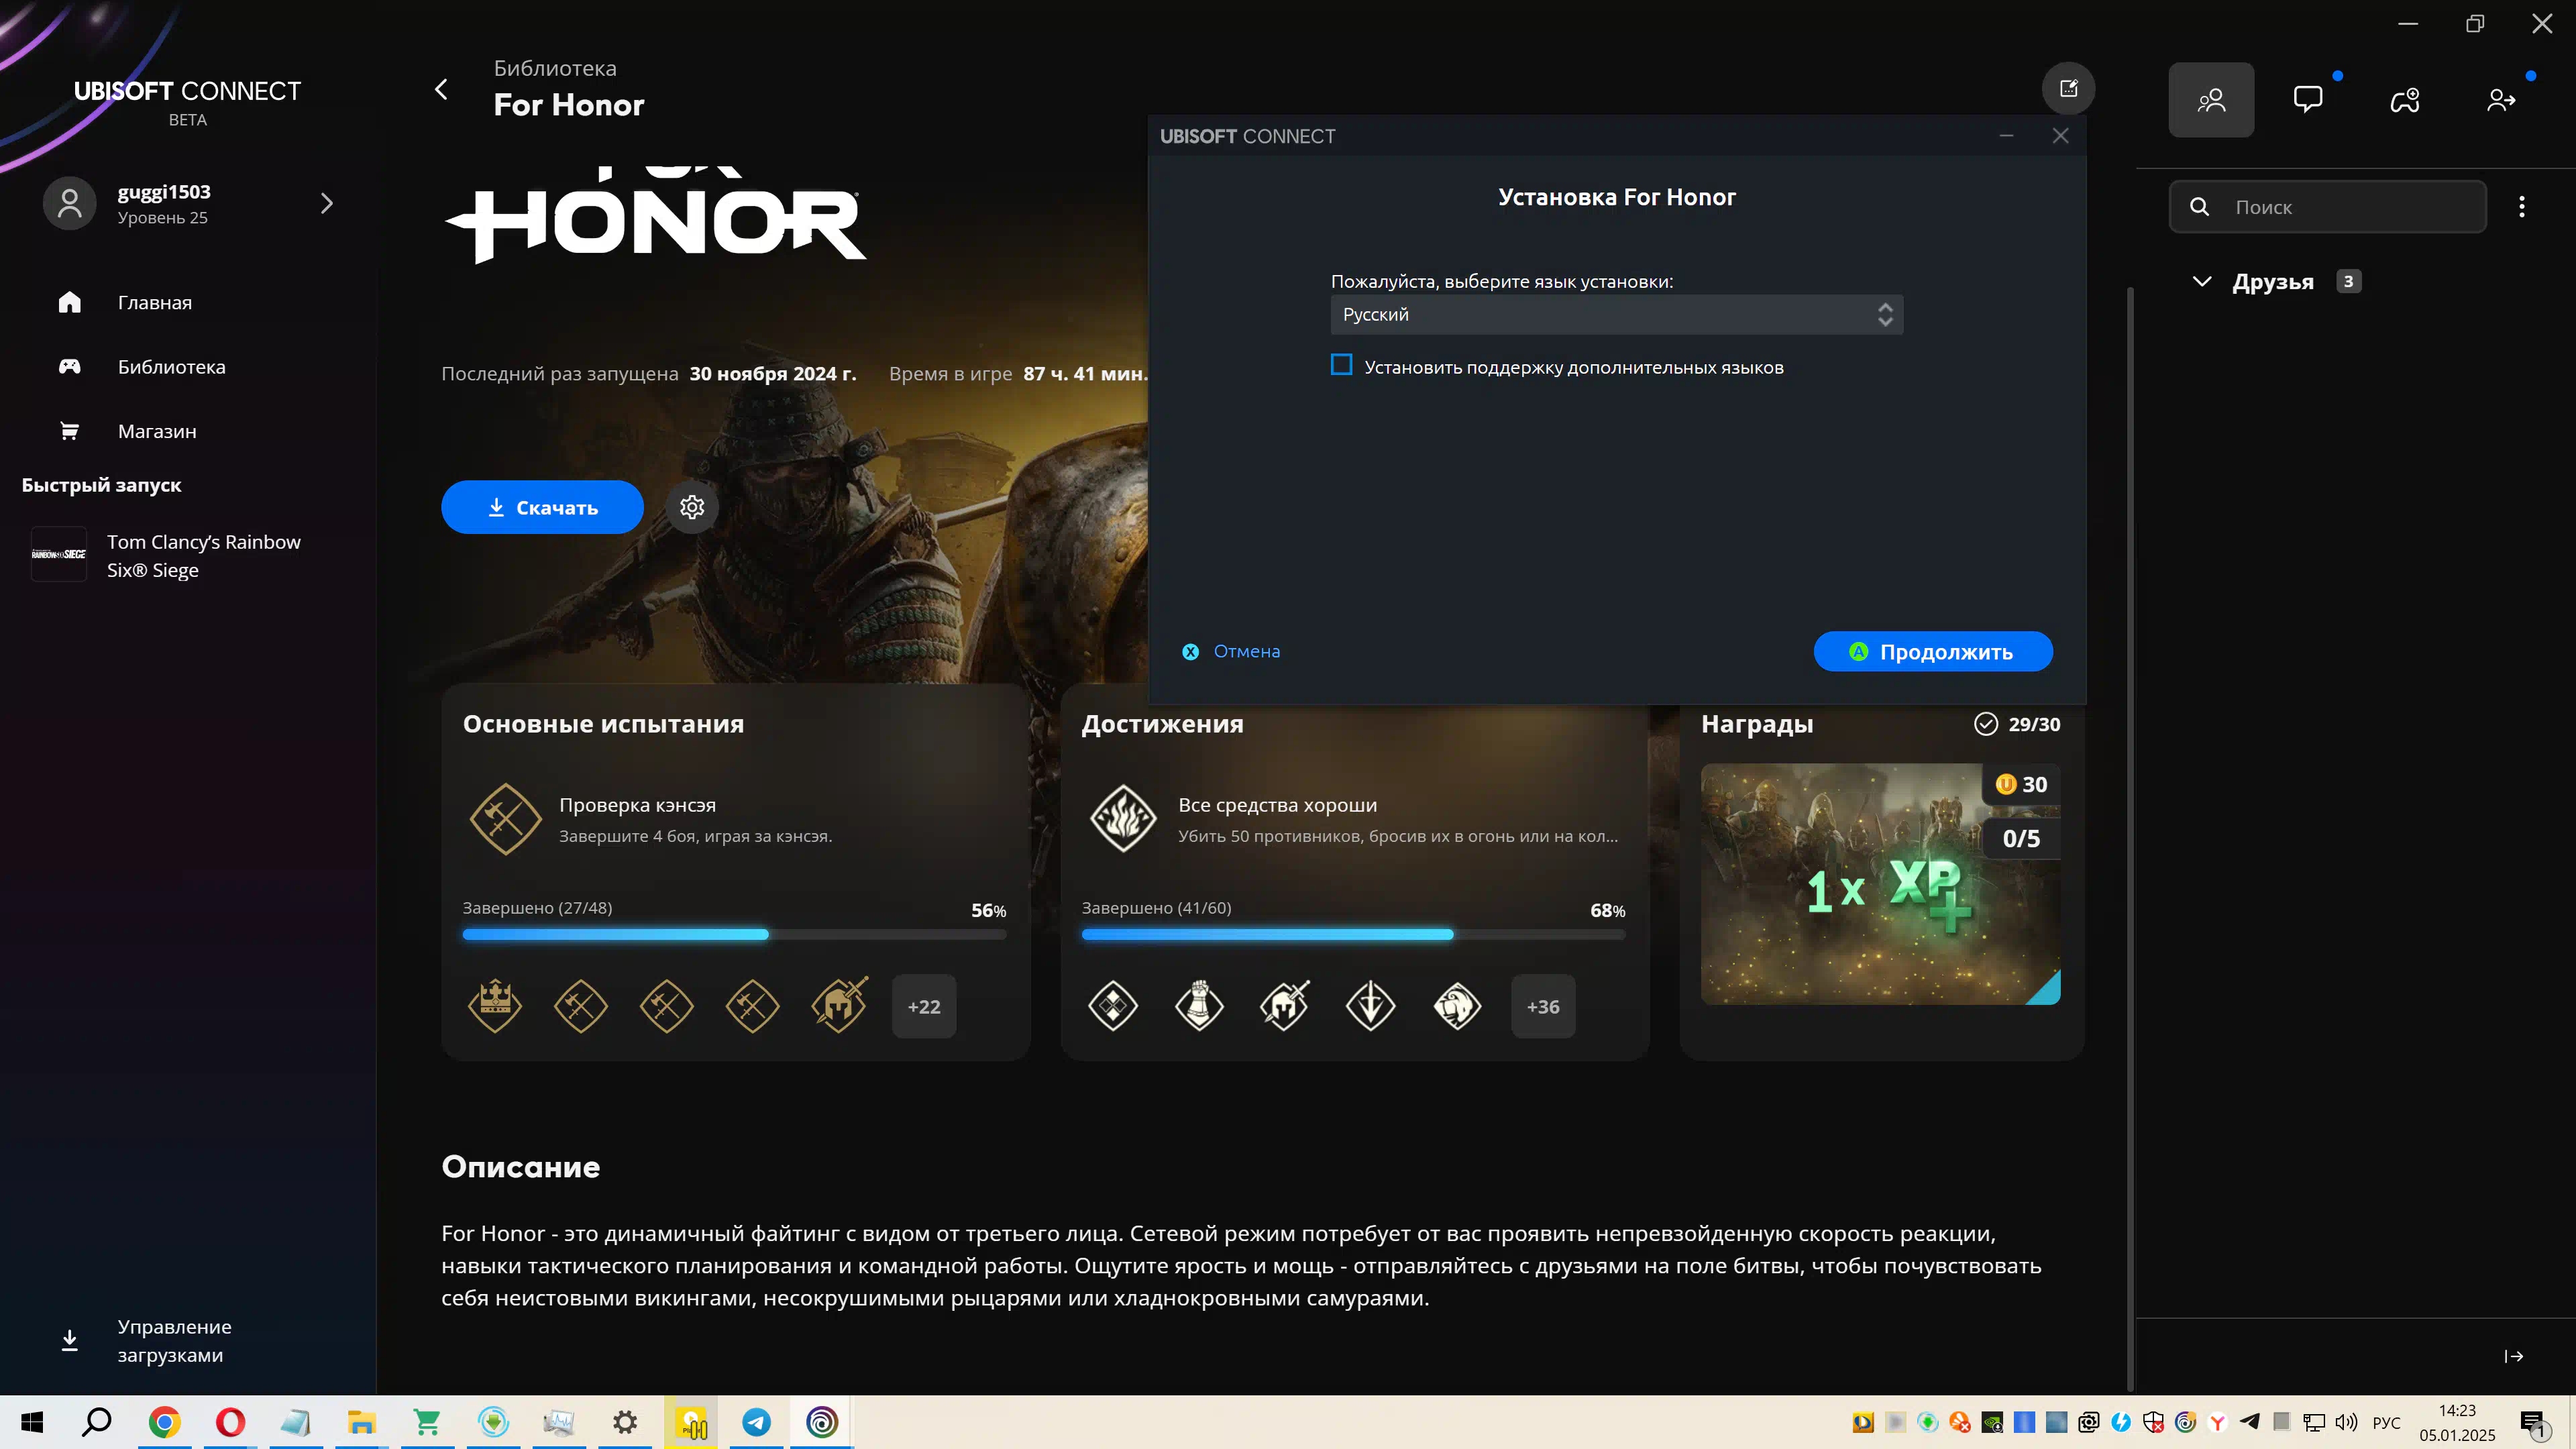The width and height of the screenshot is (2576, 1449).
Task: Open guggi1503 profile avatar
Action: (69, 204)
